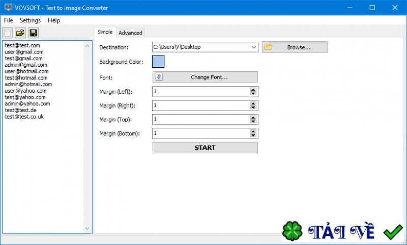Click the Change Font... button
This screenshot has height=245, width=407.
pos(205,77)
